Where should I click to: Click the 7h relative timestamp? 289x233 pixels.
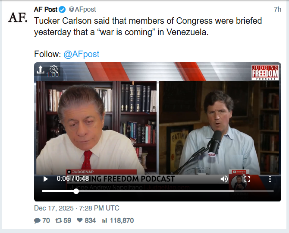(x=277, y=9)
